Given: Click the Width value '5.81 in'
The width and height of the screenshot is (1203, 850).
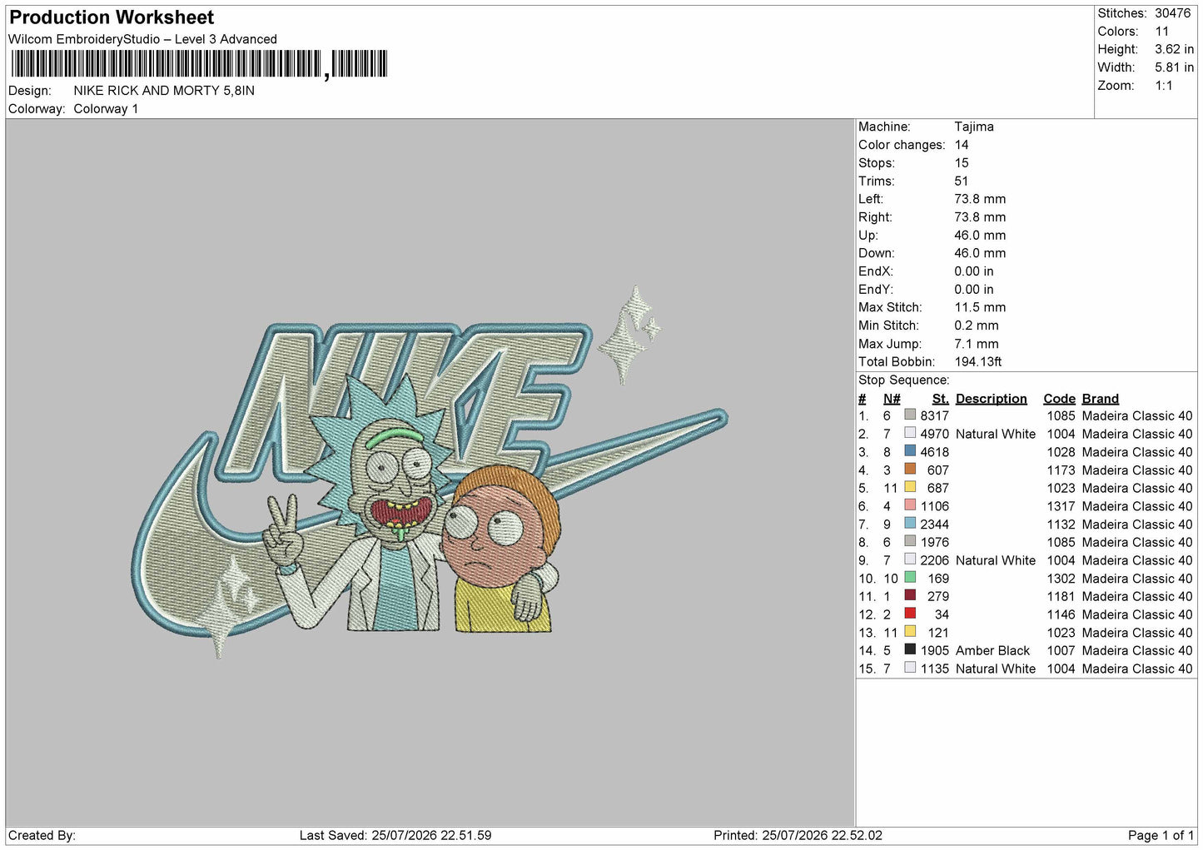Looking at the screenshot, I should pos(1174,67).
